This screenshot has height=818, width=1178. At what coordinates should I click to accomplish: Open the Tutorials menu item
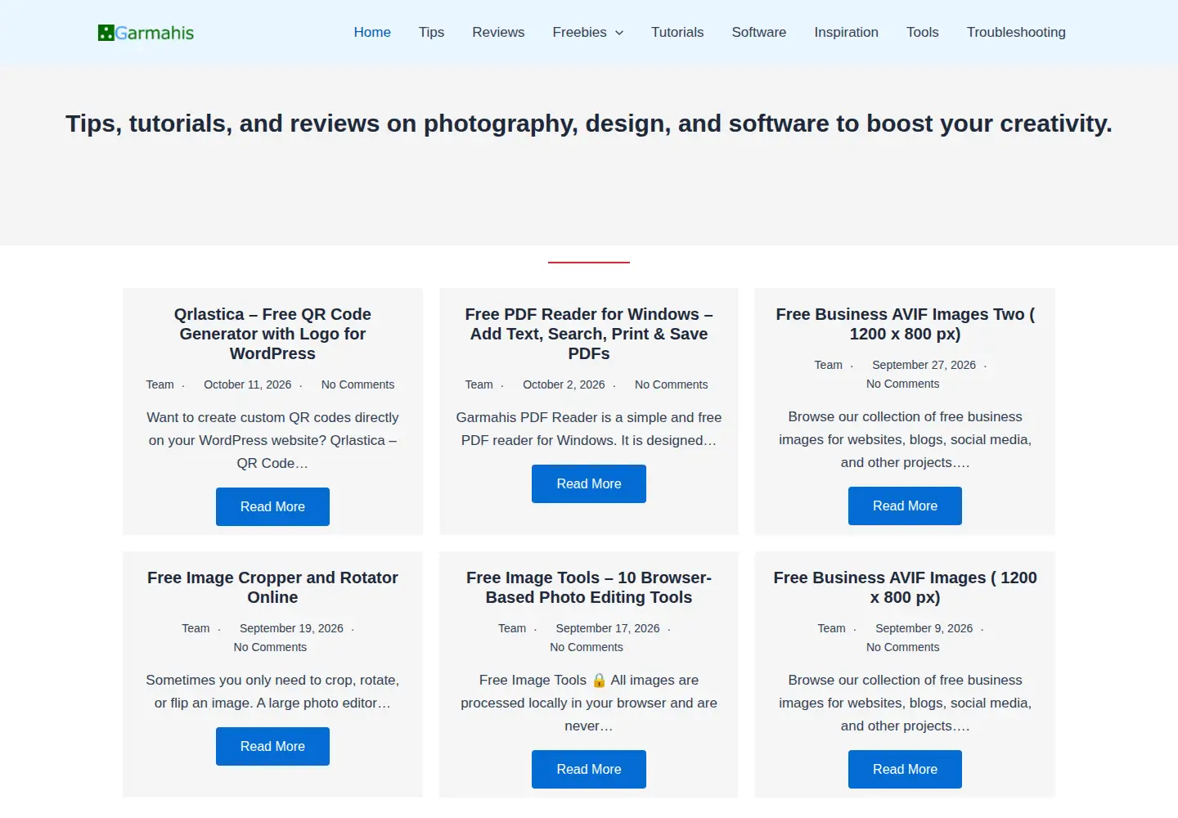tap(677, 32)
